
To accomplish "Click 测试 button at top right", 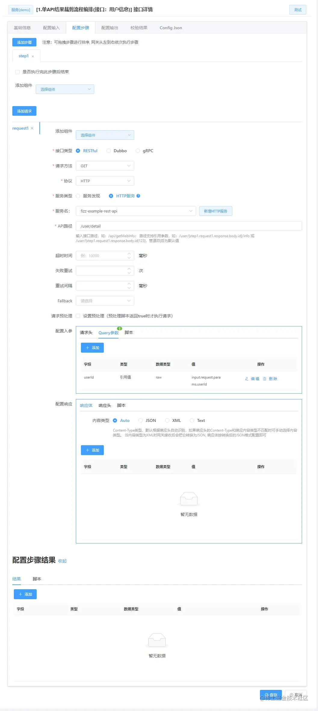I will pyautogui.click(x=298, y=10).
